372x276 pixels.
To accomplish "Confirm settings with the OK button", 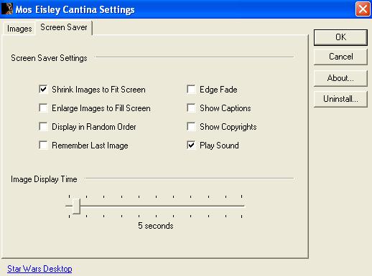I will coord(340,37).
